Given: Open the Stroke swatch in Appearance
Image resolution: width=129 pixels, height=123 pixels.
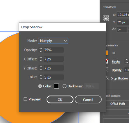Looking at the screenshot, I should 107,61.
